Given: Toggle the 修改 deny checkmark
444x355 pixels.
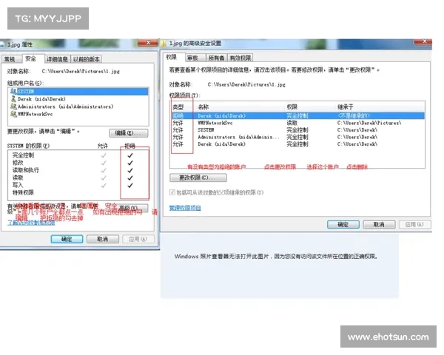Looking at the screenshot, I should 130,163.
